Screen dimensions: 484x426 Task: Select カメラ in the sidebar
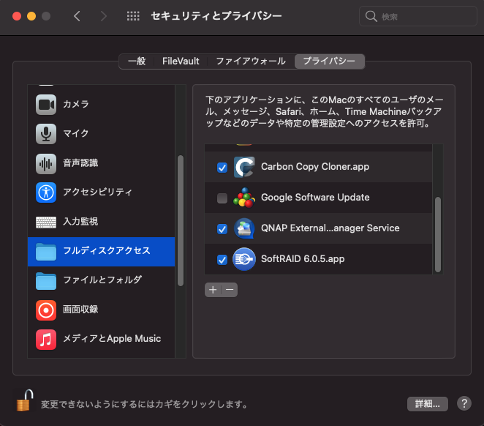[x=101, y=105]
